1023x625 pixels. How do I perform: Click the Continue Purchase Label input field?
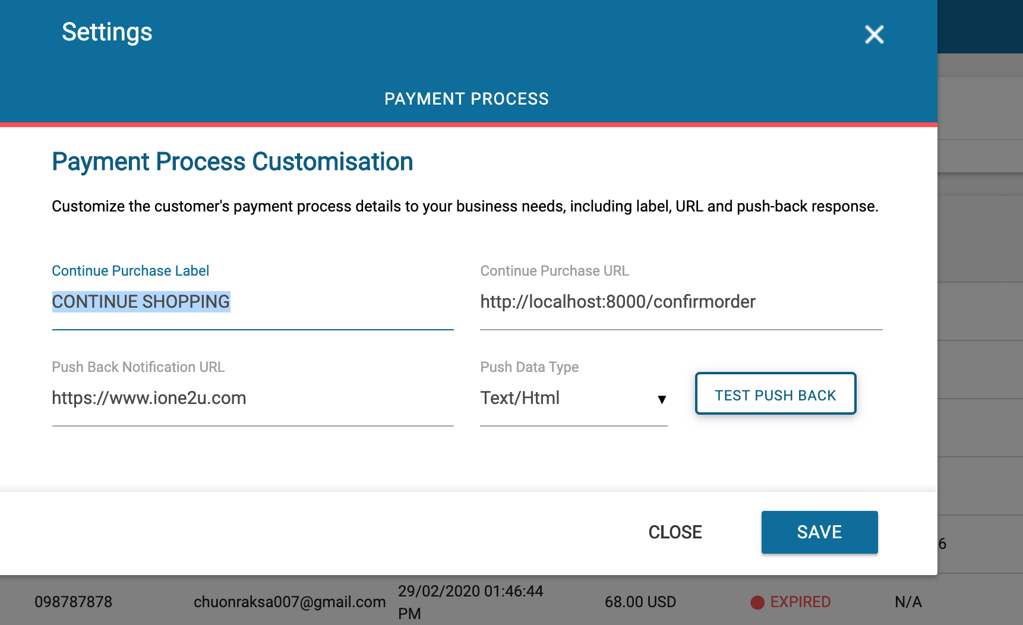point(252,302)
